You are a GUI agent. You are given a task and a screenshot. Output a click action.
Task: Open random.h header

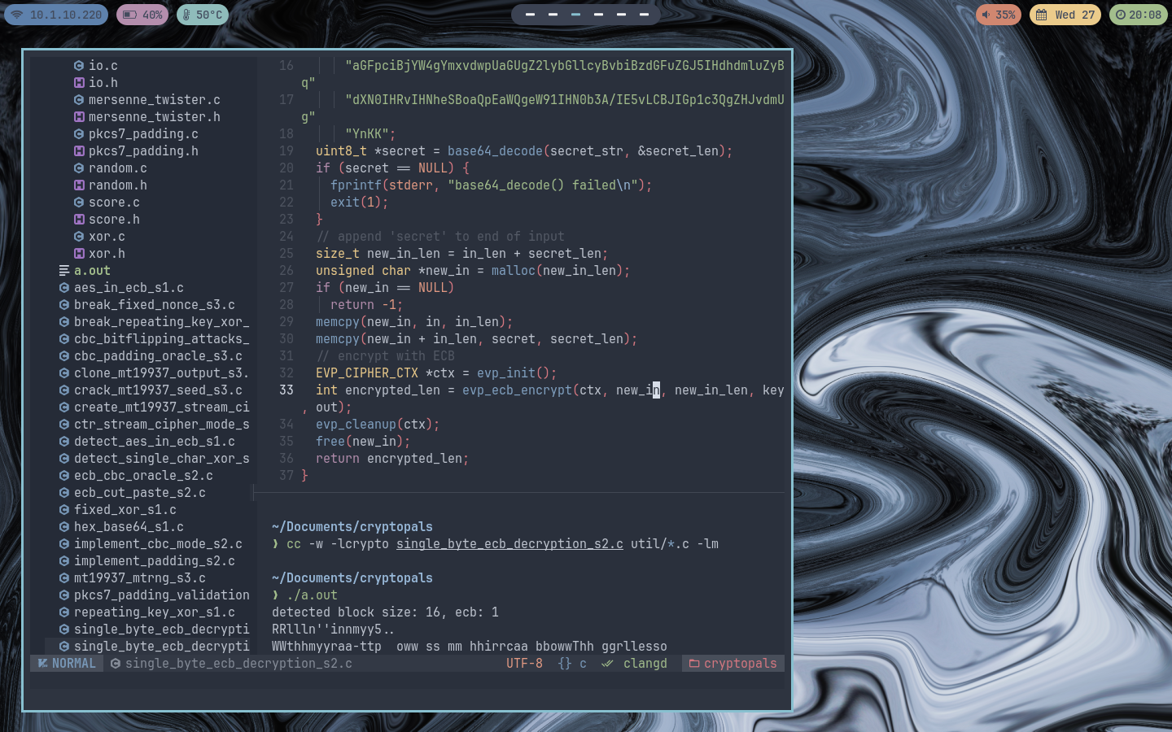pyautogui.click(x=117, y=185)
